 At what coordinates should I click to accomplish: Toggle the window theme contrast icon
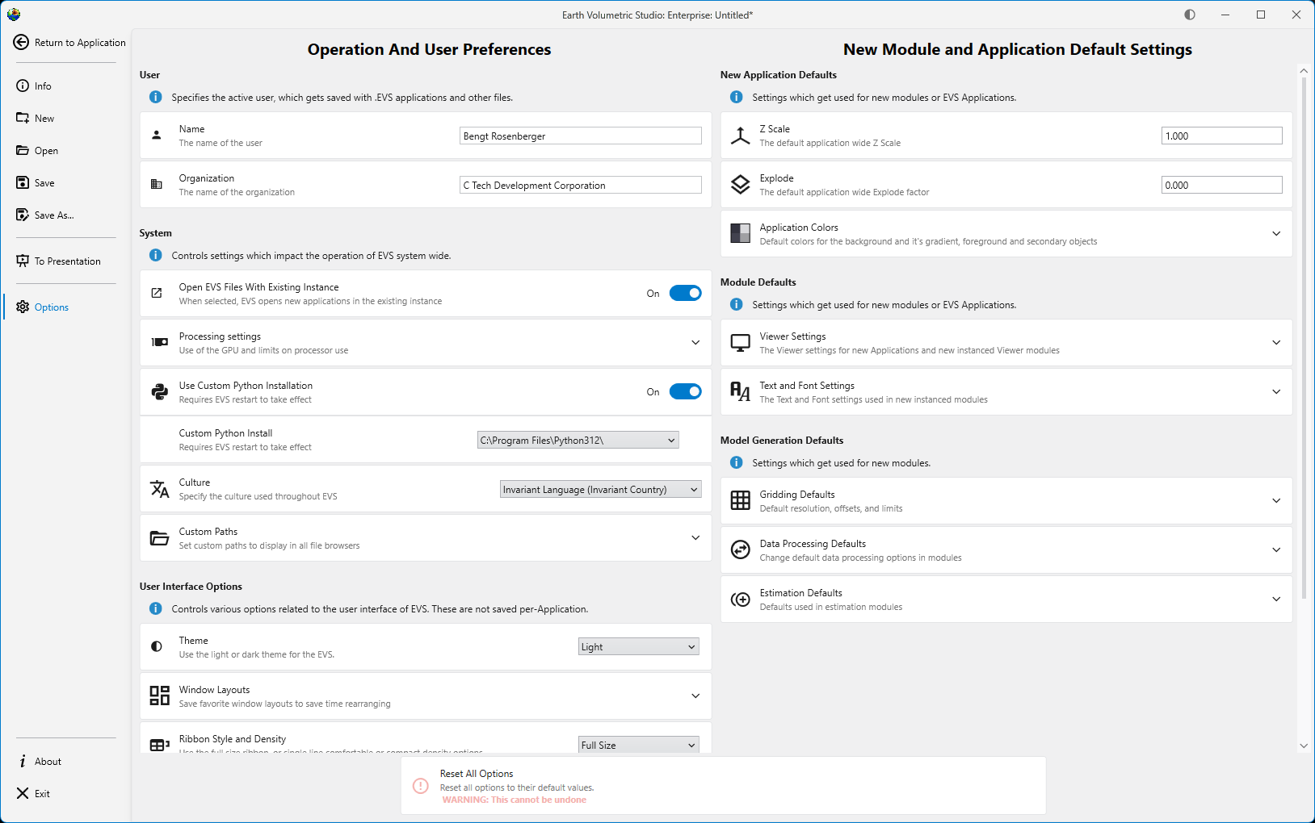(1188, 14)
